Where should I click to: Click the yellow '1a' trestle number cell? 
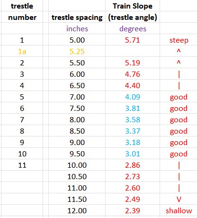22,51
